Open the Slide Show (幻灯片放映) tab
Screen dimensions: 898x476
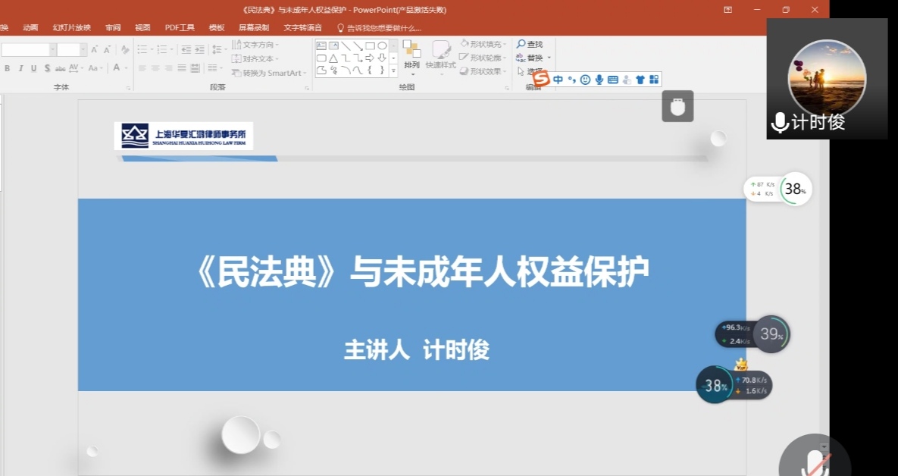71,27
